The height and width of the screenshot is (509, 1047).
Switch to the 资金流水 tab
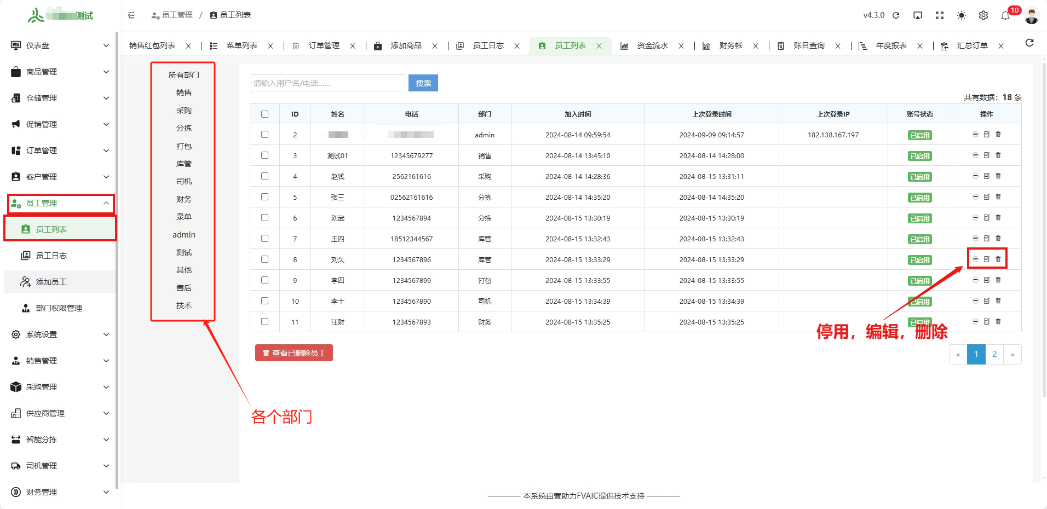[653, 45]
